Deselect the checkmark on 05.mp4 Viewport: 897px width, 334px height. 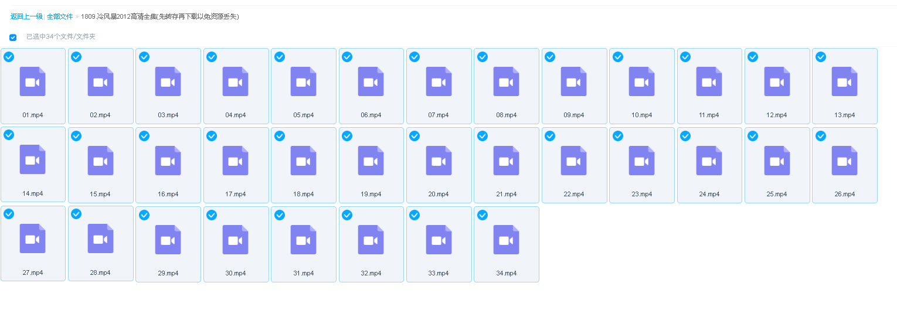click(280, 57)
